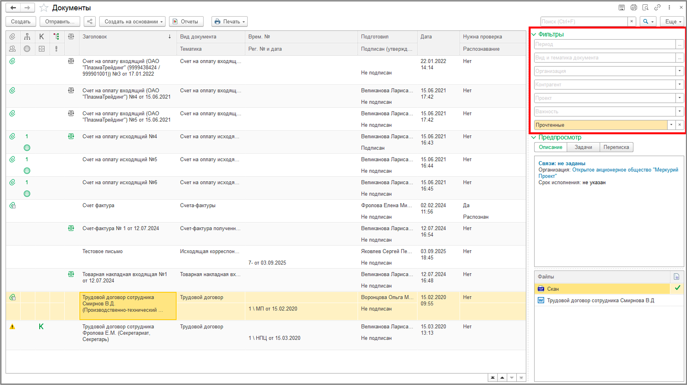The image size is (687, 385).
Task: Click the jump-to-bottom list arrow button
Action: [x=521, y=377]
